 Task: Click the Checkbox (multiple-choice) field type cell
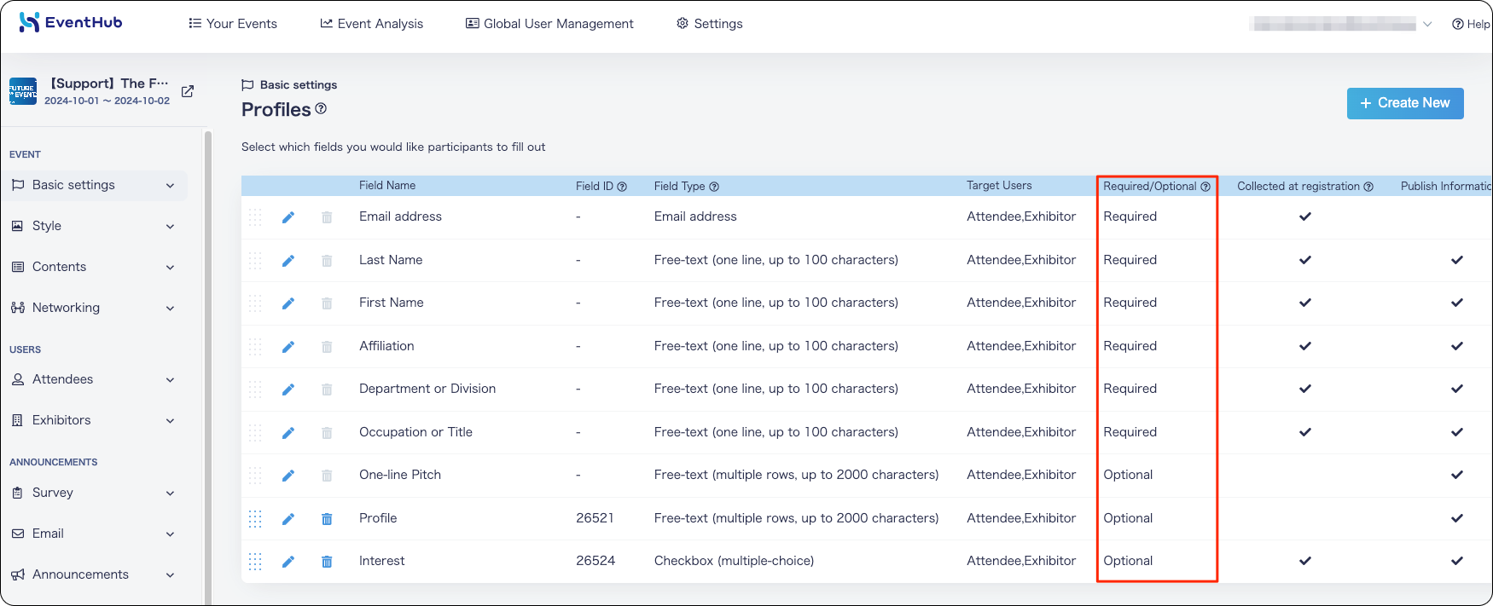point(734,561)
